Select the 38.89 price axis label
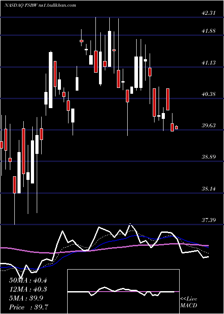This screenshot has width=224, height=314. coord(208,157)
